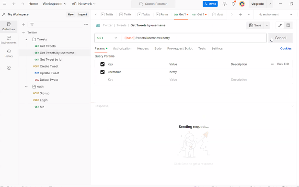Screen dimensions: 299x187
Task: Click the Search Postman field
Action: click(x=153, y=4)
